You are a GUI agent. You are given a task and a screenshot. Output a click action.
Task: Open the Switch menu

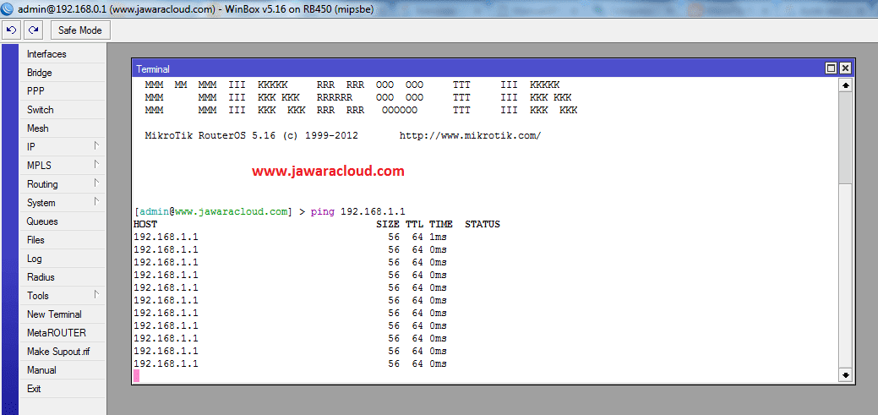pyautogui.click(x=63, y=110)
